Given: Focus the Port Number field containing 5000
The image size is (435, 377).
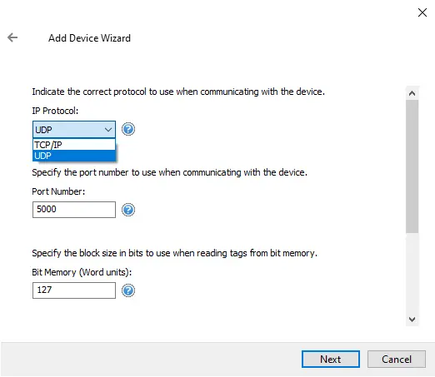Looking at the screenshot, I should click(74, 210).
